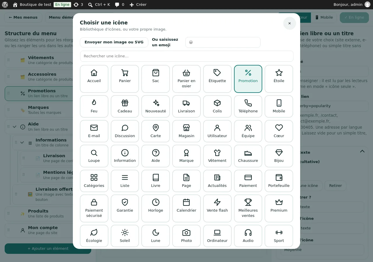373x262 pixels.
Task: Choose the Vêtement shirt icon
Action: point(217,156)
